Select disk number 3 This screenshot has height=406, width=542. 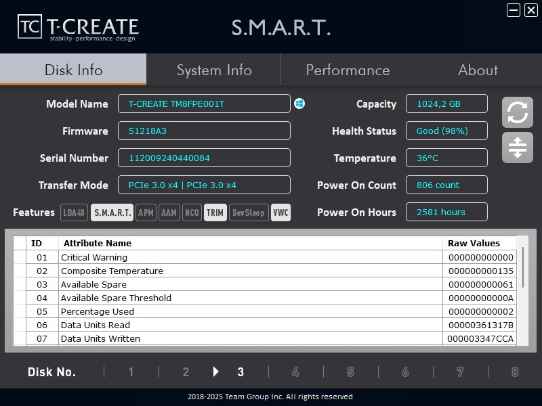coord(241,371)
